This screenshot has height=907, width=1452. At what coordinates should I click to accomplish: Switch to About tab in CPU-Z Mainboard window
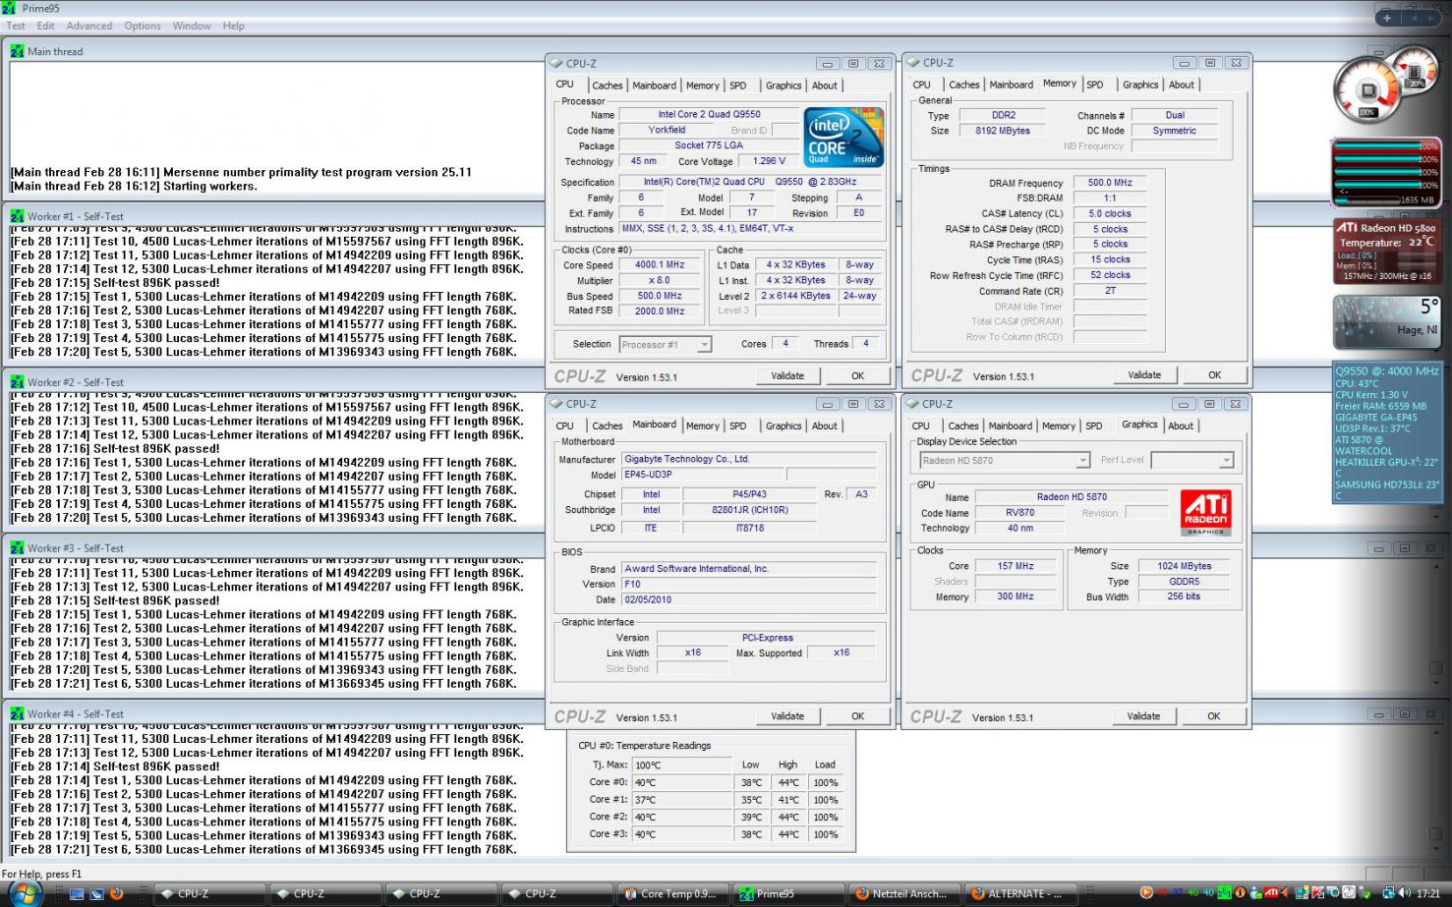825,425
